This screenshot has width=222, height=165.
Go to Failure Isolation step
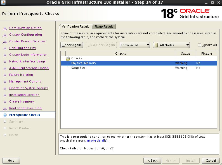click(21, 75)
